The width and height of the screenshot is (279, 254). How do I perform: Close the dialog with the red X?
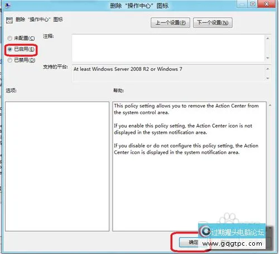(x=267, y=4)
